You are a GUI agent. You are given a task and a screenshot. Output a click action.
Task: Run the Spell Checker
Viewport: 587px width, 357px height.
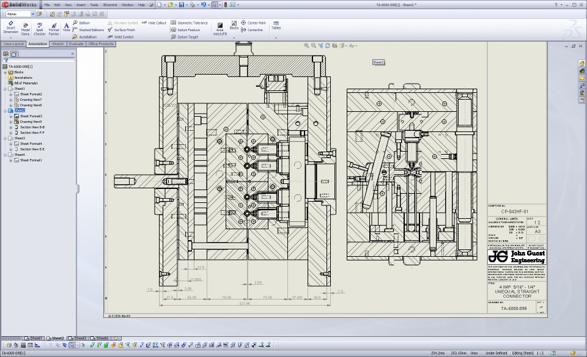pyautogui.click(x=39, y=29)
